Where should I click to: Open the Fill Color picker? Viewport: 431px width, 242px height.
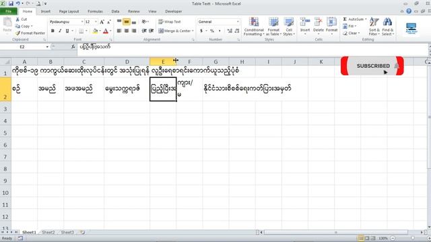point(100,31)
